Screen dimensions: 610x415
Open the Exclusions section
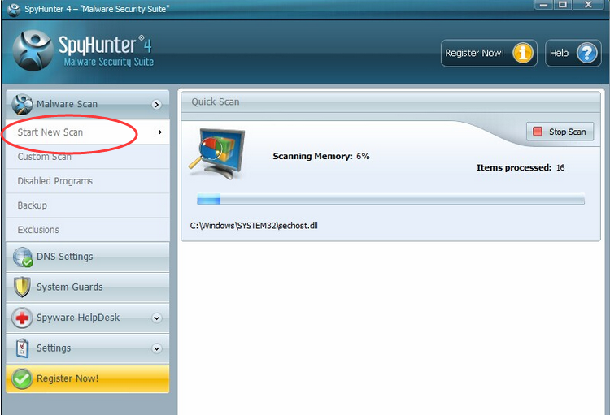(88, 230)
